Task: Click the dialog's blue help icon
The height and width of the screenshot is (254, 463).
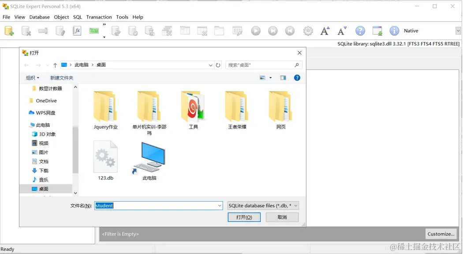Action: 297,78
